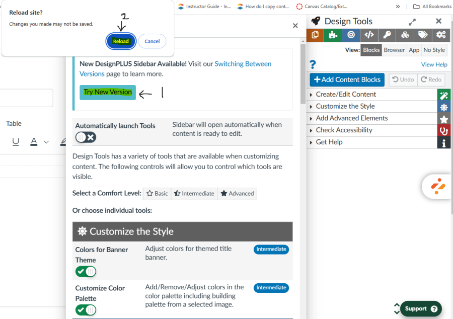Image resolution: width=453 pixels, height=319 pixels.
Task: Open How do I copy content bookmark
Action: click(263, 7)
